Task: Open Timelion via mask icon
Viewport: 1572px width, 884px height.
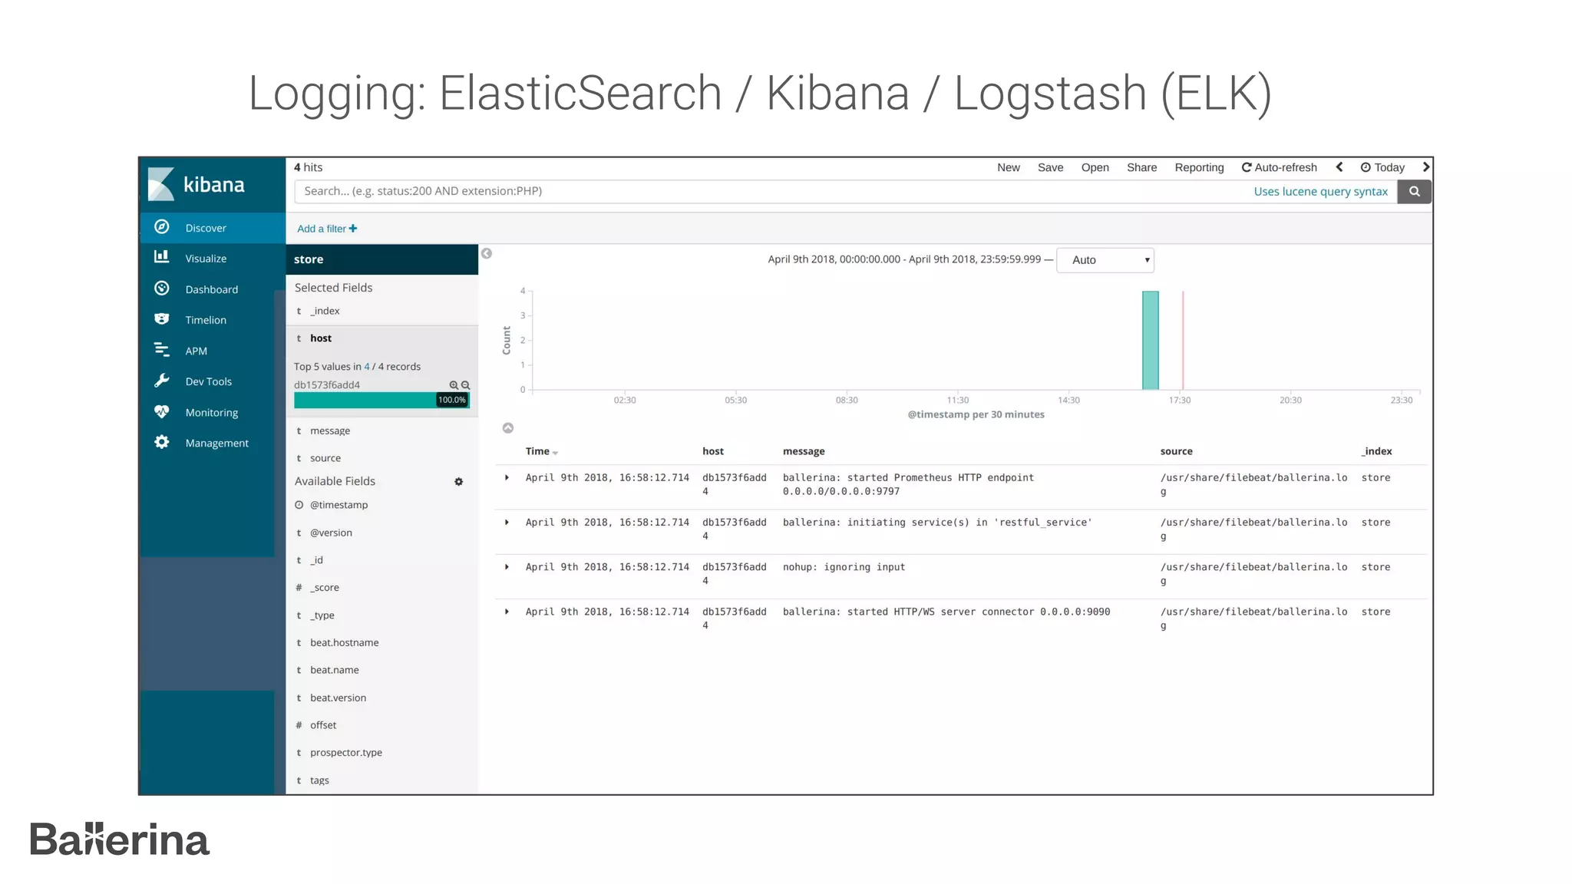Action: pyautogui.click(x=161, y=318)
